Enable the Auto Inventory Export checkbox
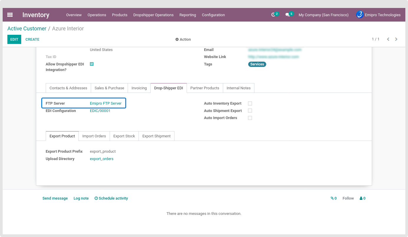Viewport: 408px width, 237px height. (x=250, y=103)
